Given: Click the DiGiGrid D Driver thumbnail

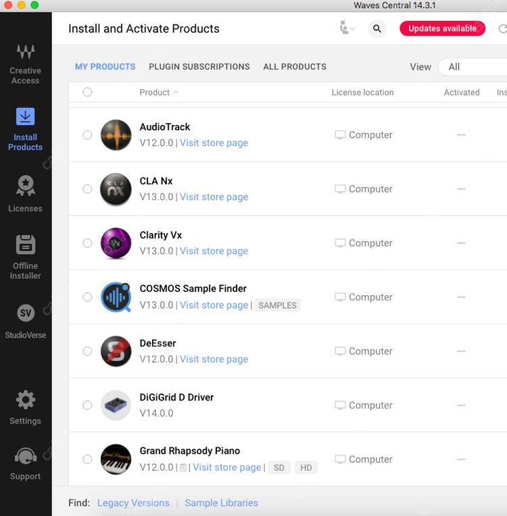Looking at the screenshot, I should pyautogui.click(x=116, y=405).
